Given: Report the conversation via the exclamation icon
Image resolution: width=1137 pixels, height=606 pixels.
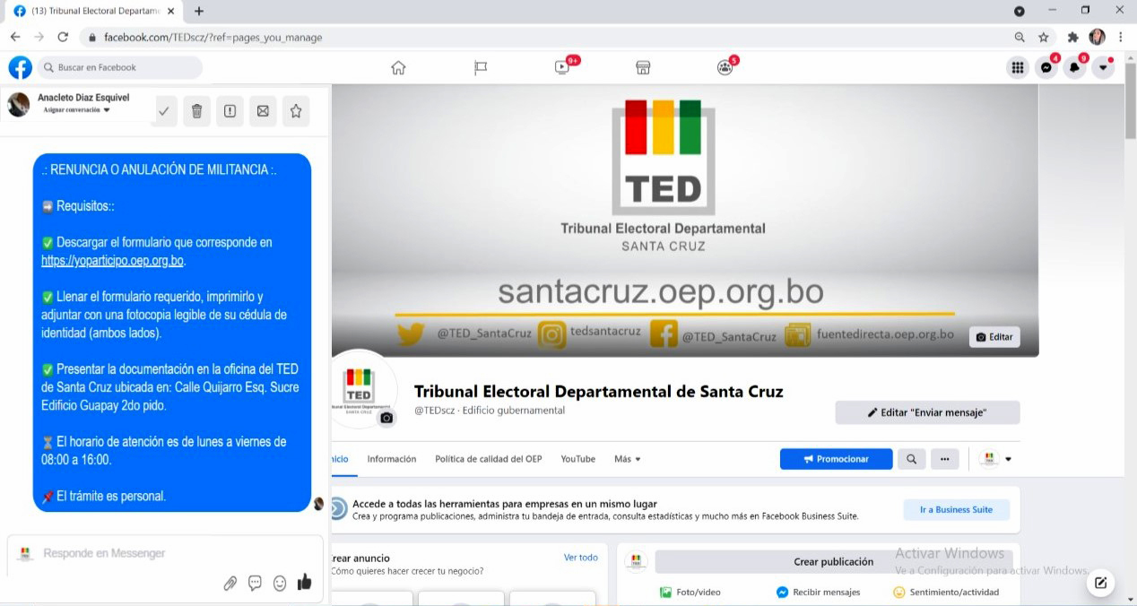Looking at the screenshot, I should click(230, 110).
